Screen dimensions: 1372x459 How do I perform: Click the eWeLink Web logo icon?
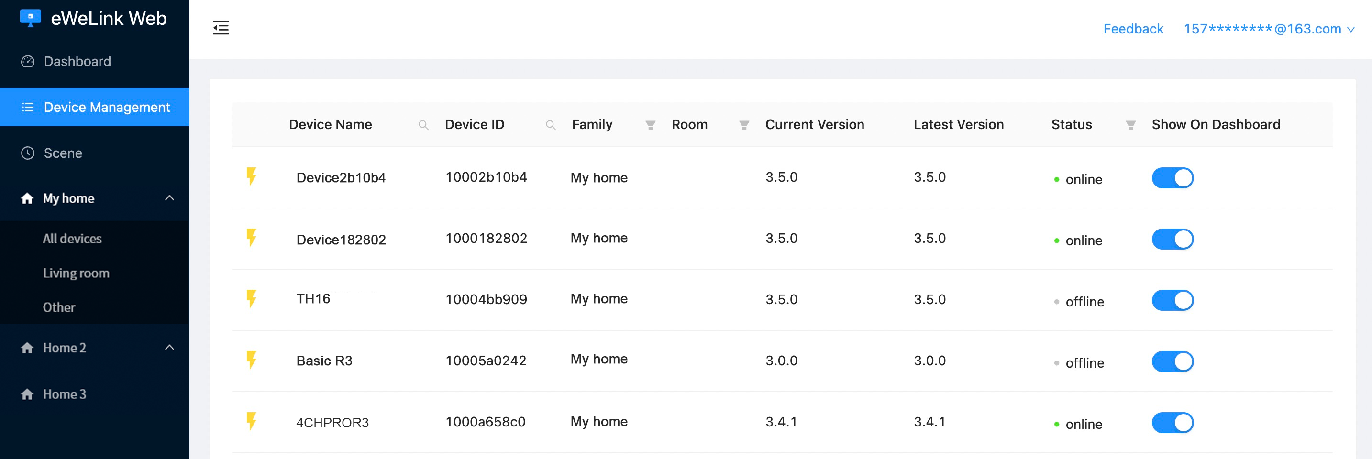30,18
